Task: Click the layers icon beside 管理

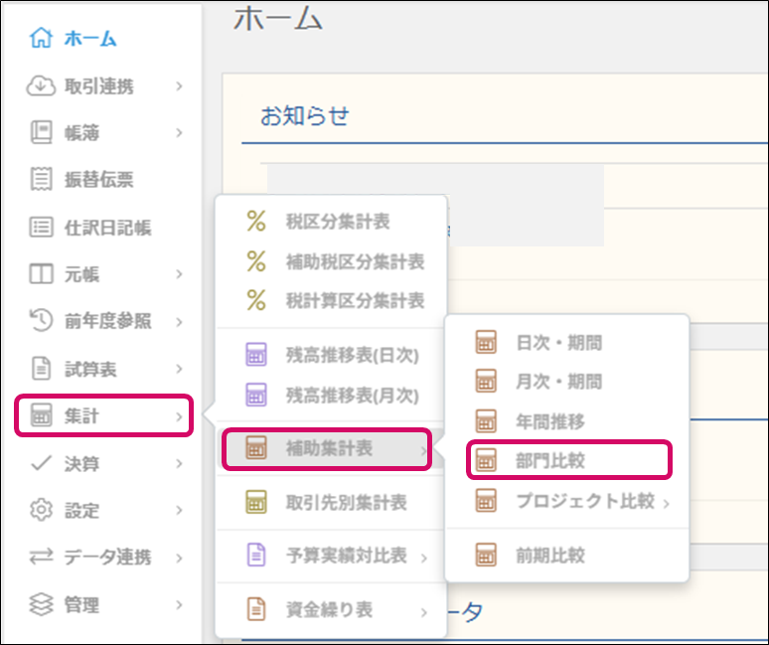Action: (x=41, y=604)
